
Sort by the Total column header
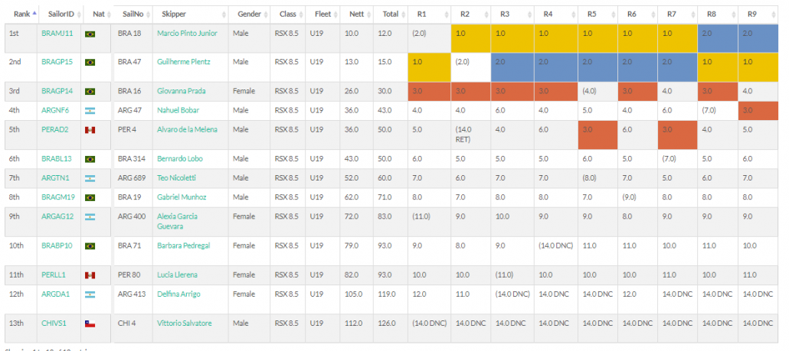[391, 14]
